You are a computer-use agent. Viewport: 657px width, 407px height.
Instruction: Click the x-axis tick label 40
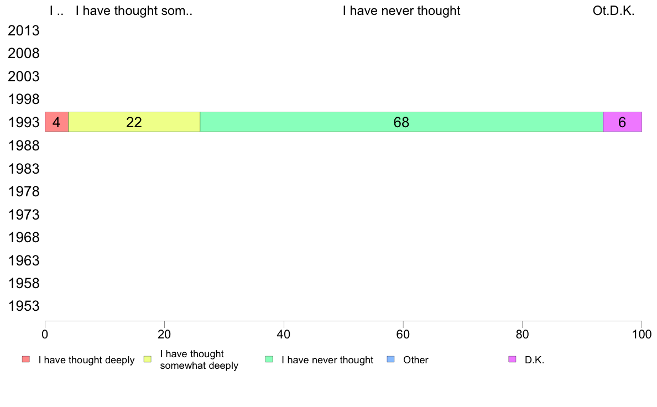[283, 334]
